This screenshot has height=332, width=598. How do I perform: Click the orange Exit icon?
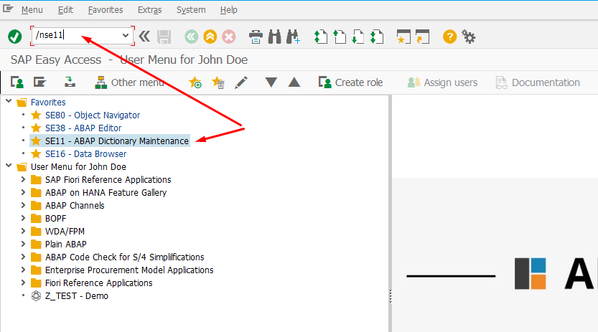[x=210, y=37]
